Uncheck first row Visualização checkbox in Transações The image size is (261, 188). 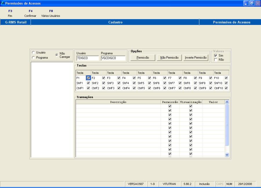coord(191,106)
